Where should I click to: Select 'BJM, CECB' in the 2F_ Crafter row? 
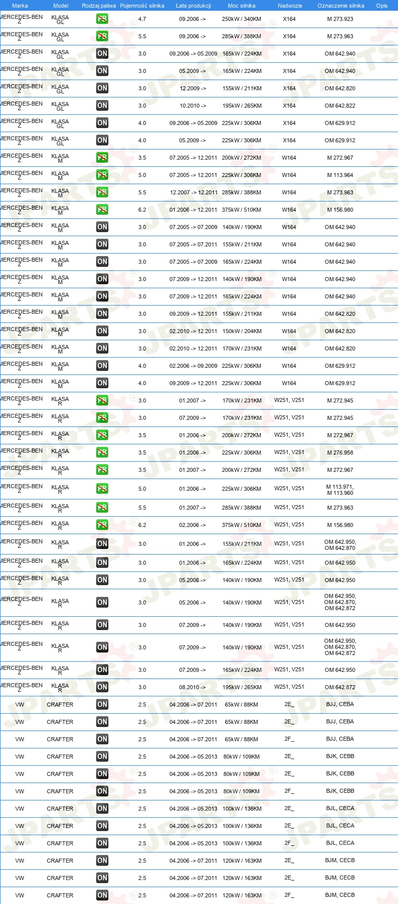[340, 895]
